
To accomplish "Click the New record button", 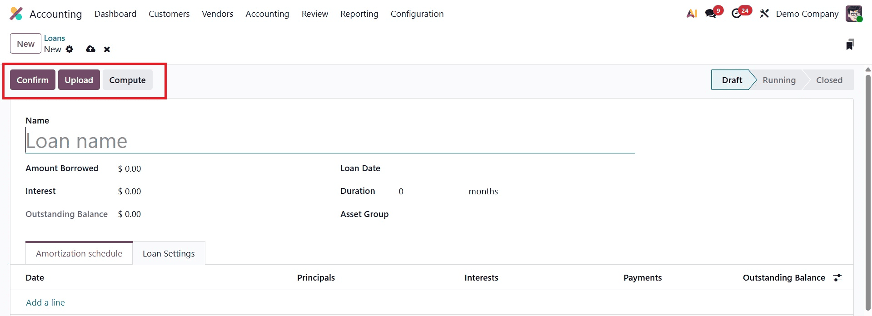I will tap(26, 44).
